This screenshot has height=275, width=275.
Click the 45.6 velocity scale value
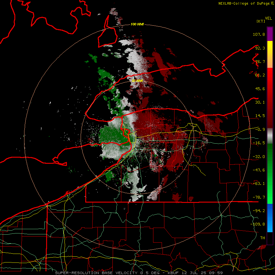[260, 89]
